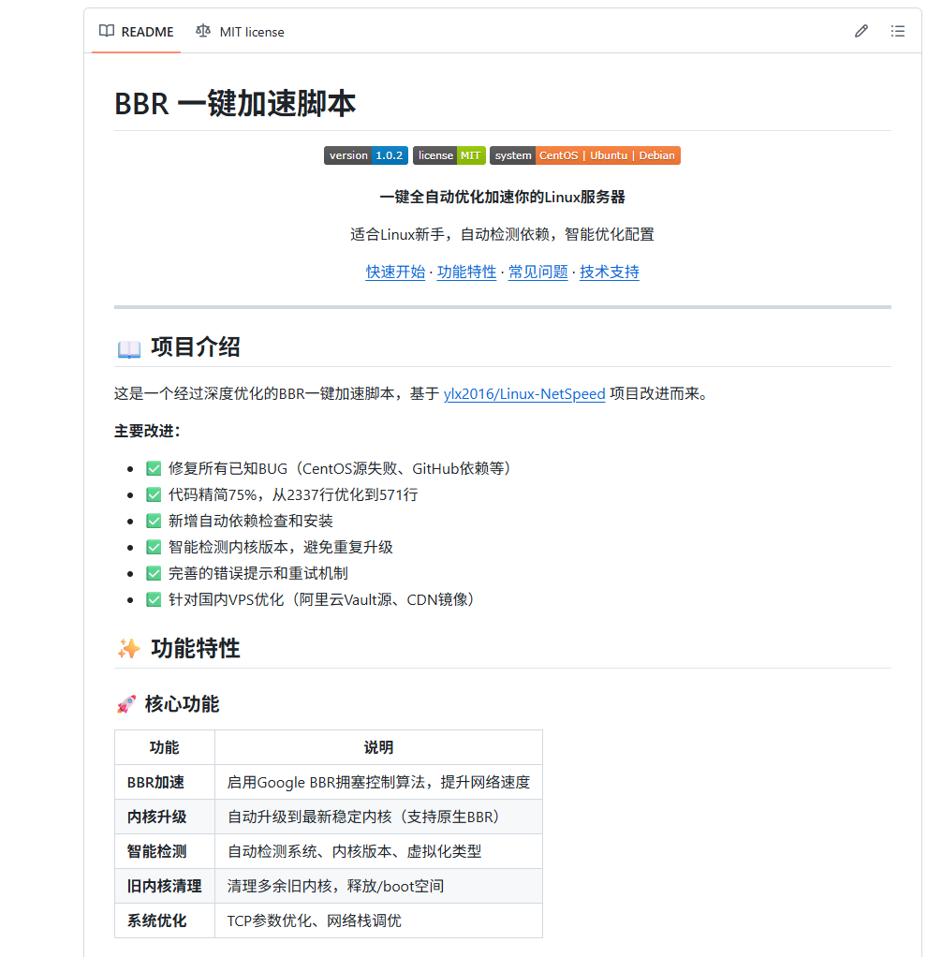Follow the 快速开始 link

point(395,271)
